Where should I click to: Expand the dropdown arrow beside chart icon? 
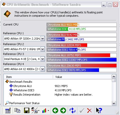click(x=48, y=110)
